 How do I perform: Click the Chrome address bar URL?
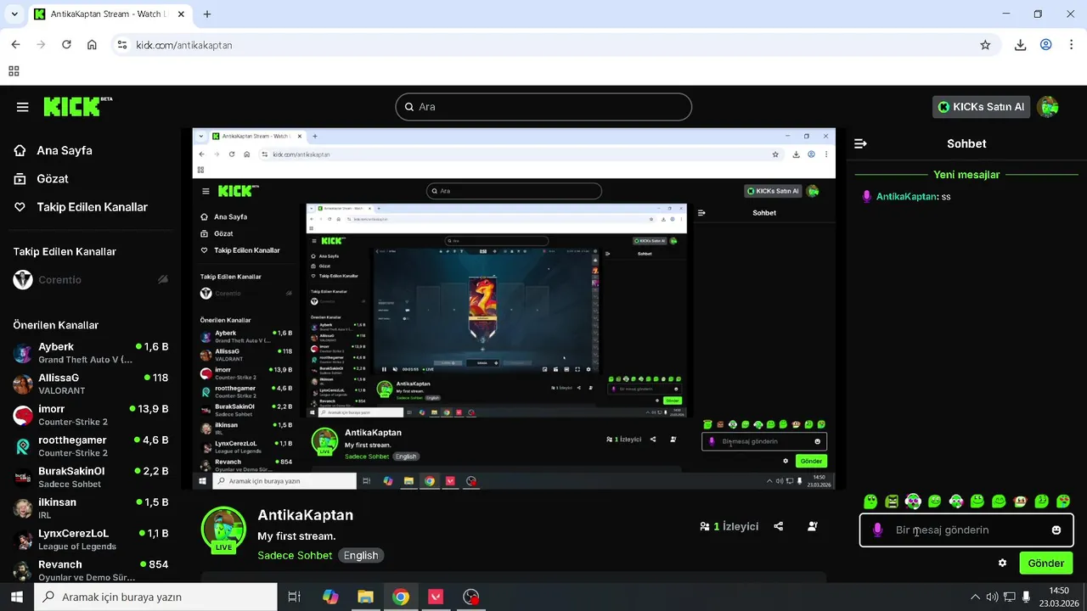pyautogui.click(x=184, y=45)
